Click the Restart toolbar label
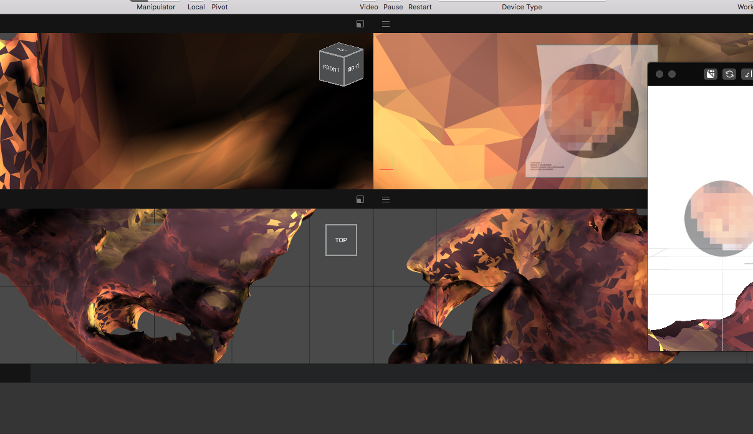 420,7
